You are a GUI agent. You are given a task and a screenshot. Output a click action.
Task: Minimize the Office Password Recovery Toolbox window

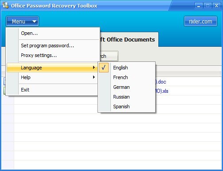click(x=199, y=6)
